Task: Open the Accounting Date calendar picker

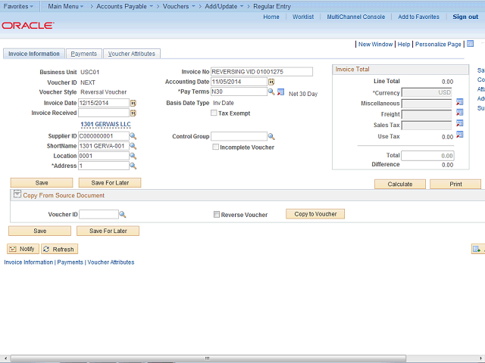Action: (x=271, y=82)
